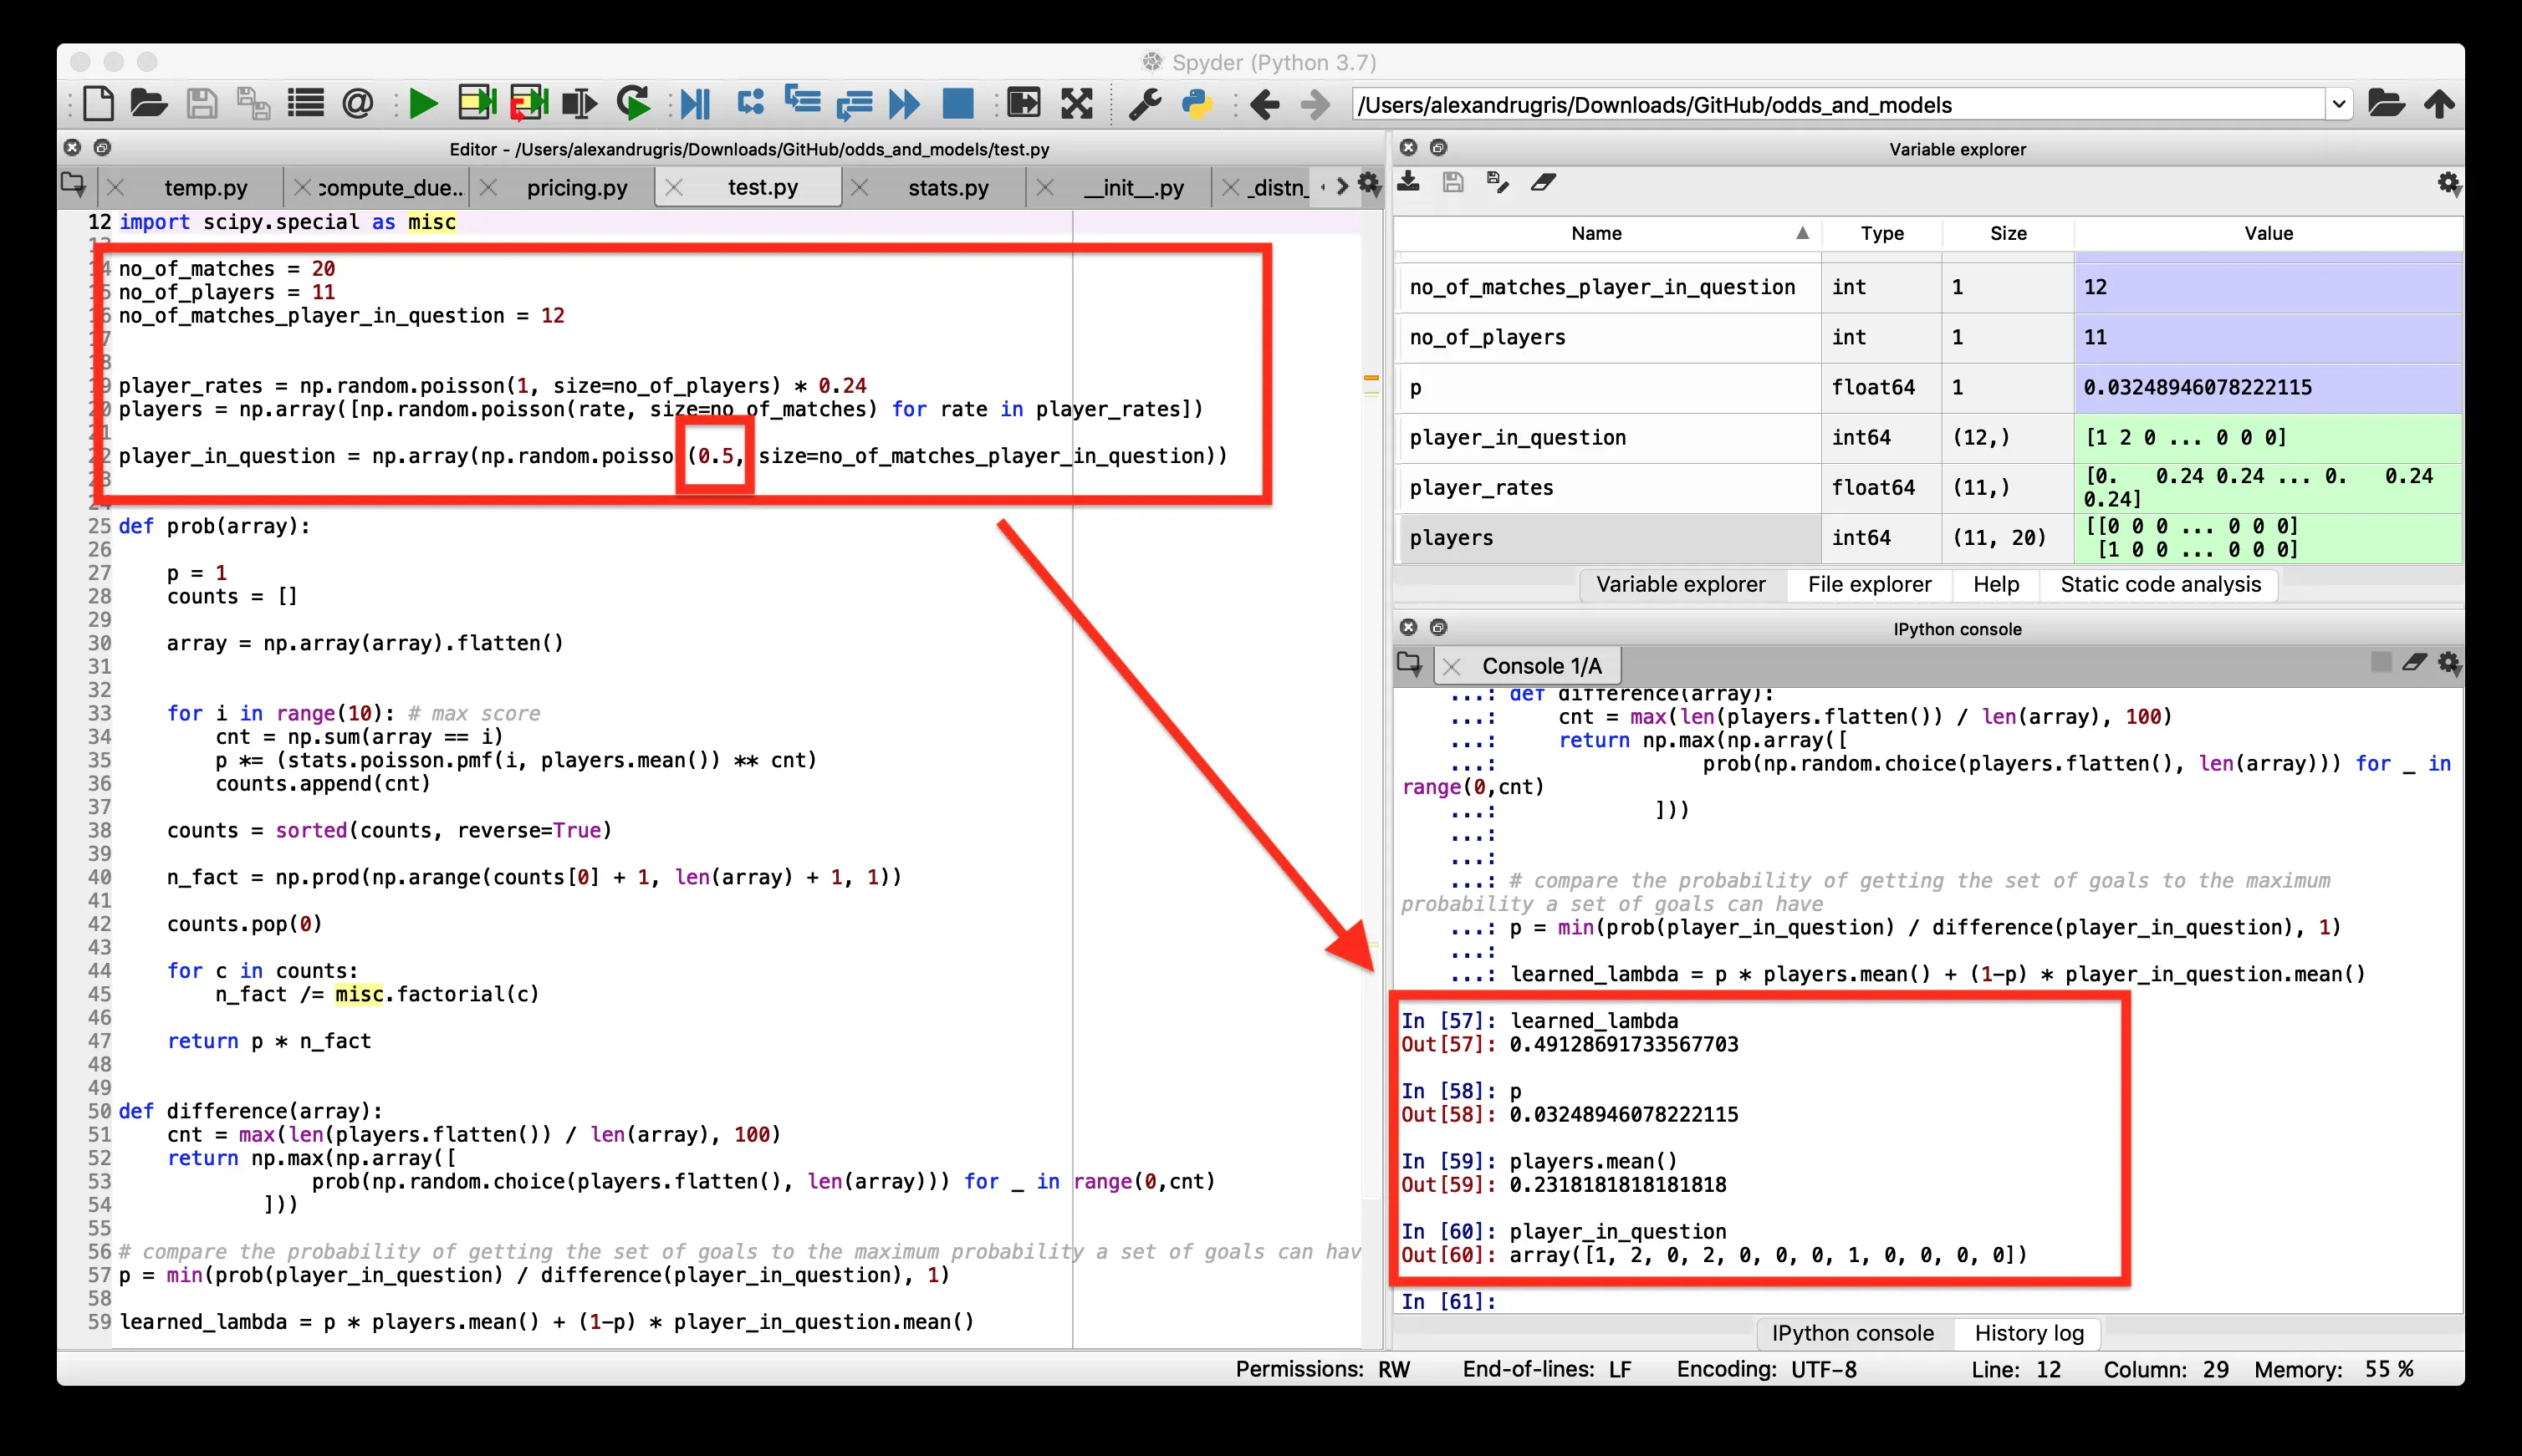
Task: Close the temp.py tab
Action: [x=116, y=187]
